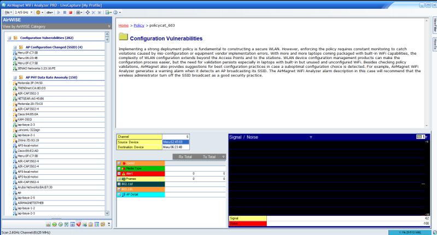This screenshot has width=437, height=235.
Task: Click the four-arrow move icon in toolbar
Action: pos(88,13)
